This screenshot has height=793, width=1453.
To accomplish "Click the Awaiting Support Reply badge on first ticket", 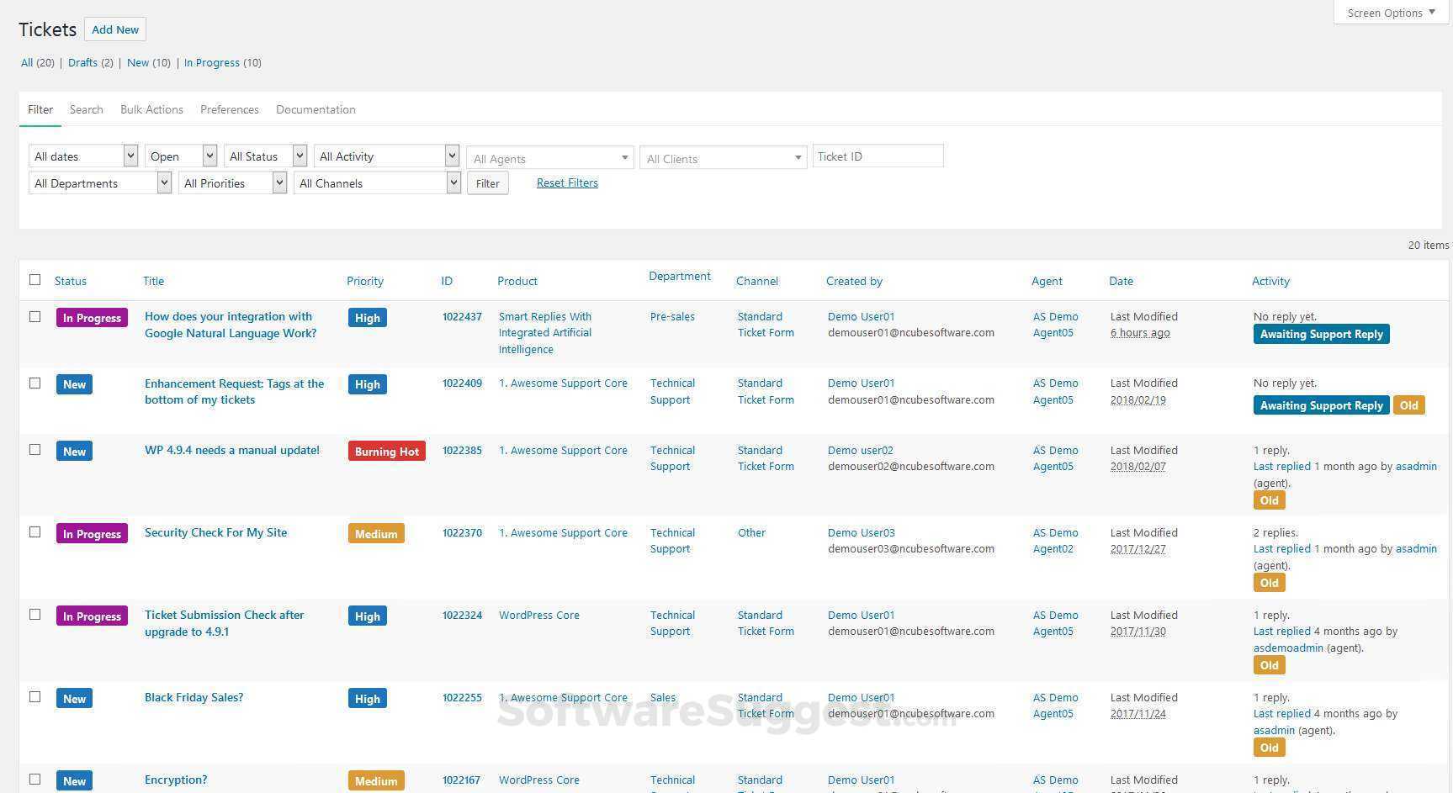I will [1321, 334].
